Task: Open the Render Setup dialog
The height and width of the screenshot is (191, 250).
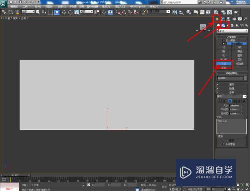Action: pyautogui.click(x=223, y=12)
